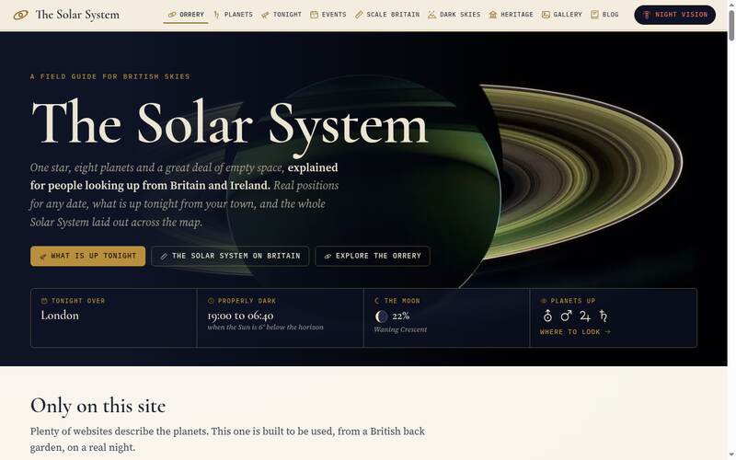The image size is (736, 460).
Task: Open the Blog nav item
Action: point(604,15)
